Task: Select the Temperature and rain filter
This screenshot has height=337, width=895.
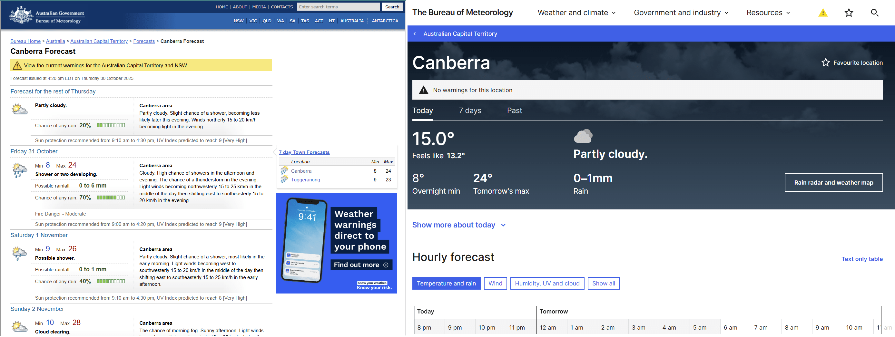Action: pyautogui.click(x=446, y=284)
